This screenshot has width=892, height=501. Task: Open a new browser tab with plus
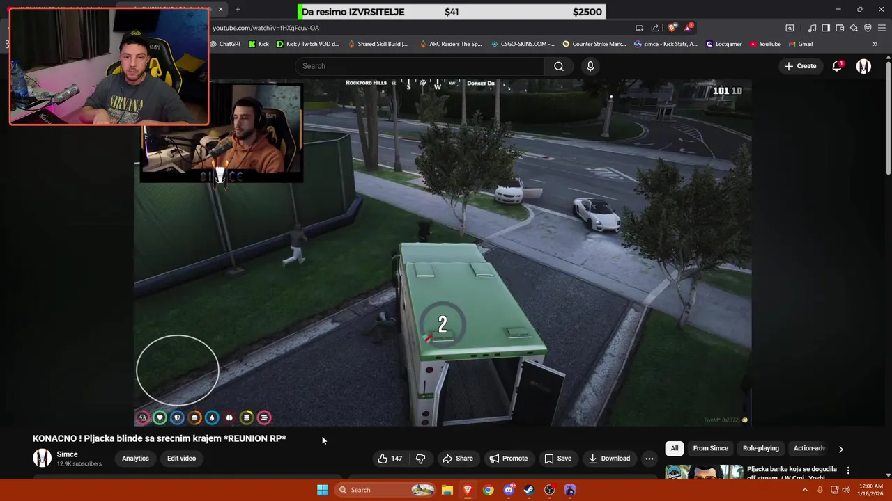(238, 9)
